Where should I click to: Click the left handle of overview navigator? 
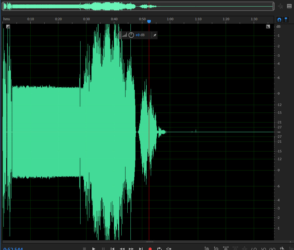coord(2,6)
